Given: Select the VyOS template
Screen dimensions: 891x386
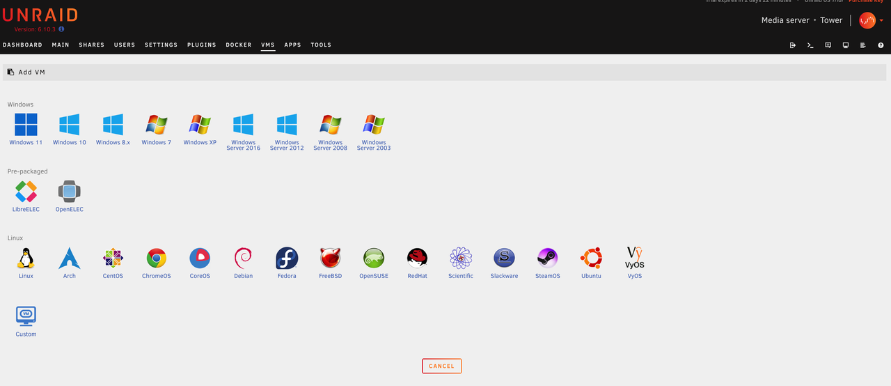Looking at the screenshot, I should pos(635,263).
